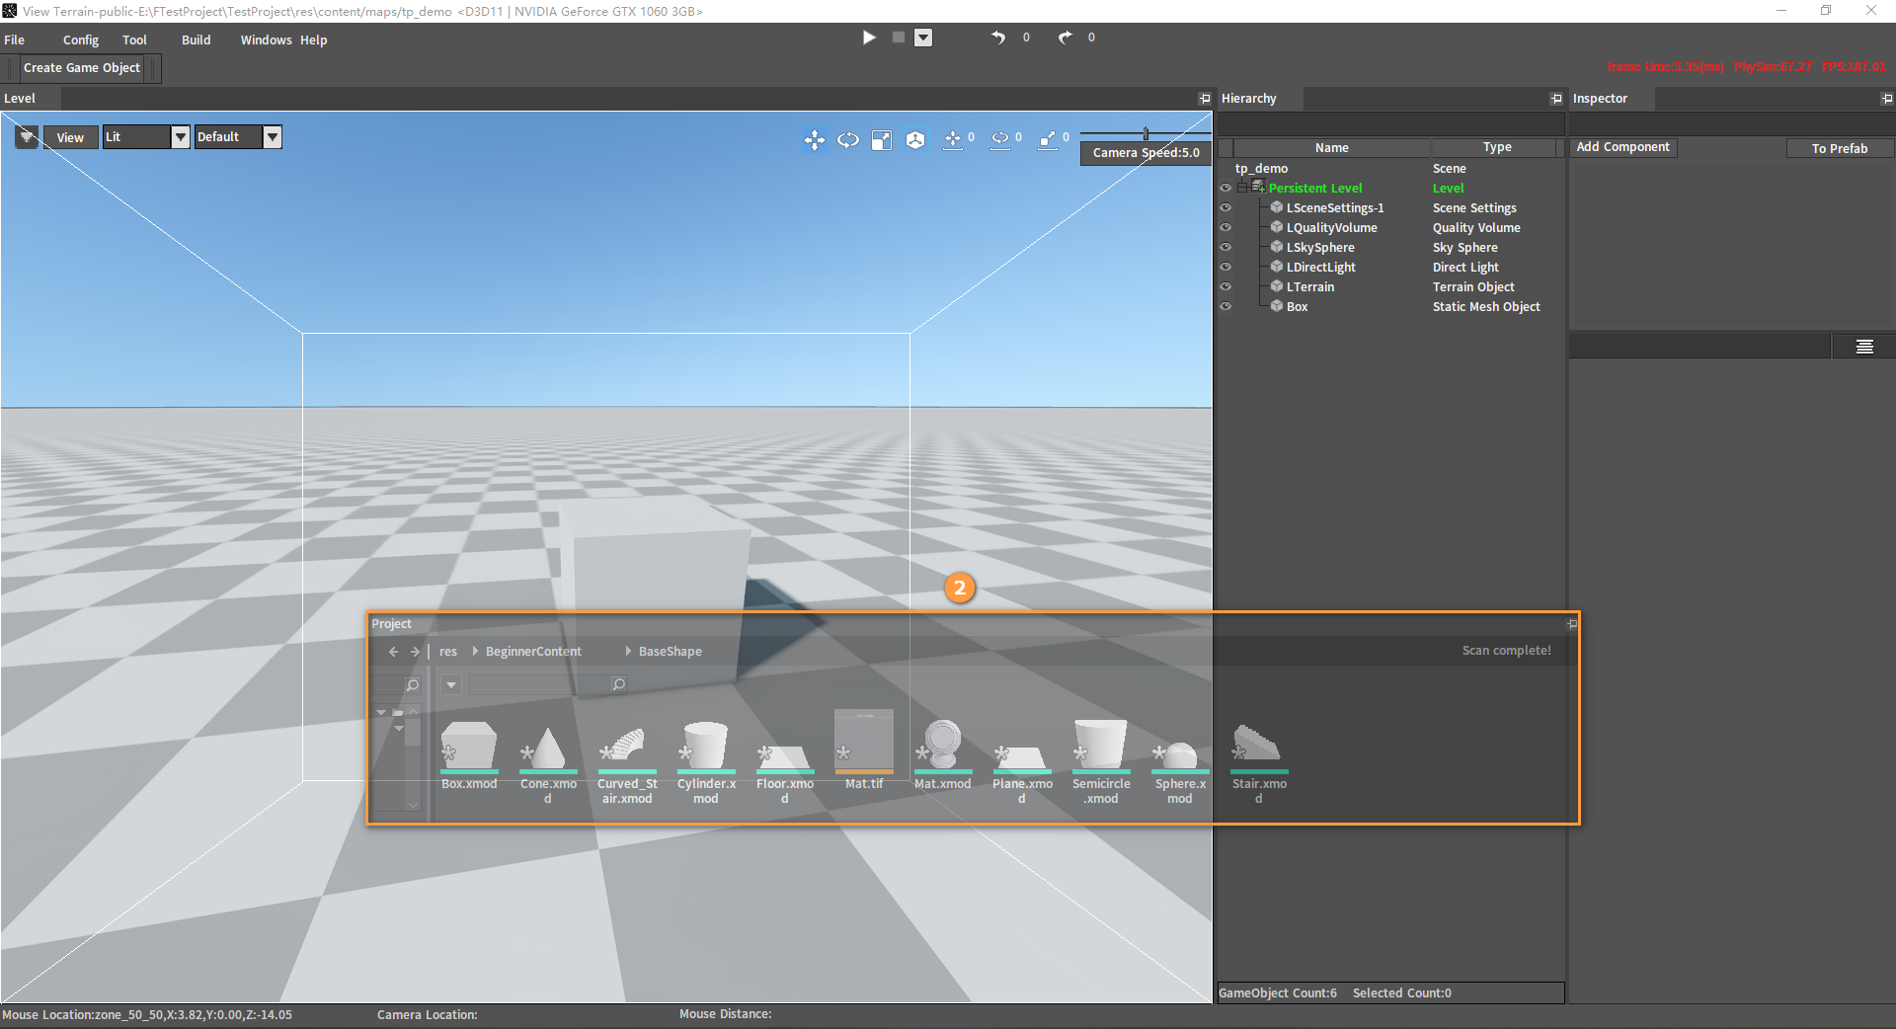1896x1029 pixels.
Task: Click the Inspector list menu icon
Action: pyautogui.click(x=1864, y=347)
